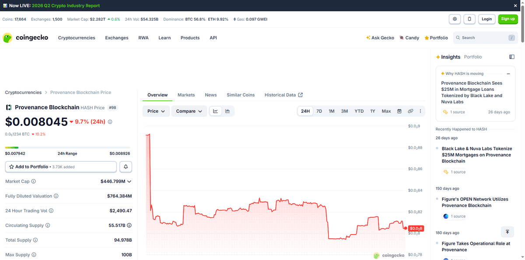Open Black Lake & Nuva Labs news headline
The image size is (525, 260).
coord(477,155)
